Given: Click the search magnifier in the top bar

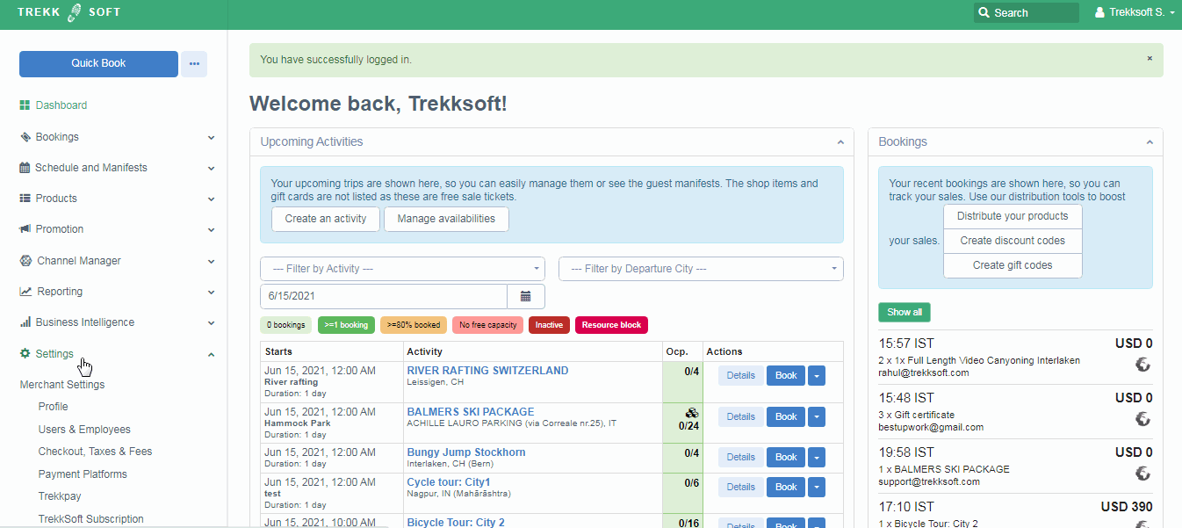Looking at the screenshot, I should (x=984, y=11).
